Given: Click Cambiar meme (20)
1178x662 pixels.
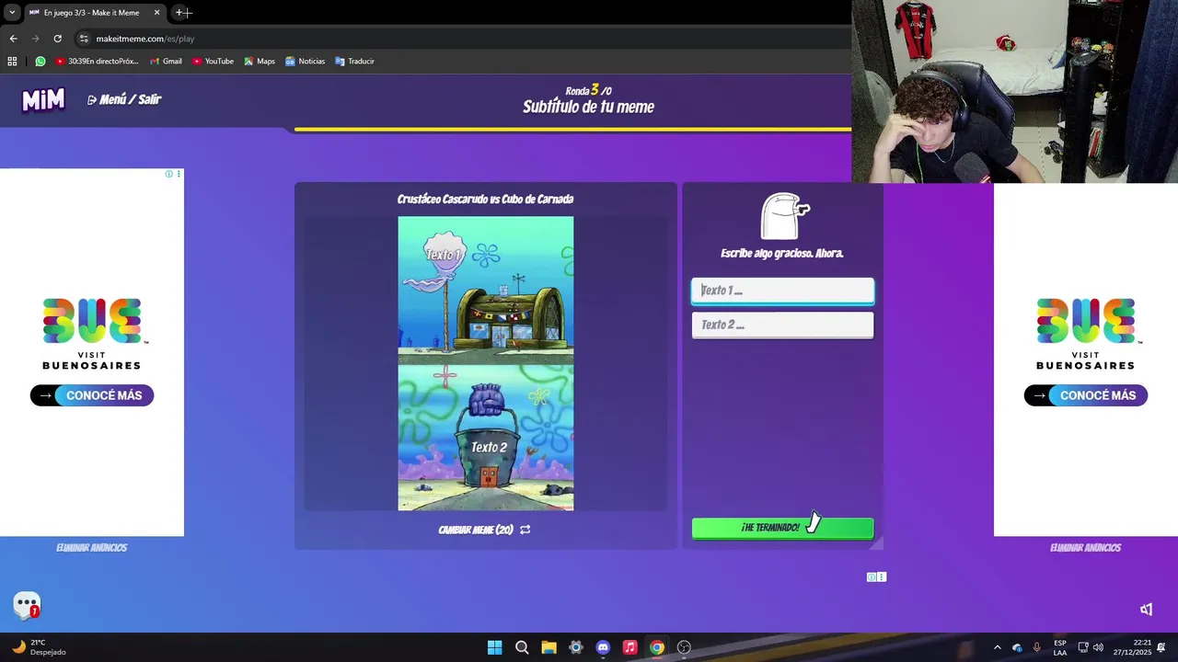Looking at the screenshot, I should point(476,530).
